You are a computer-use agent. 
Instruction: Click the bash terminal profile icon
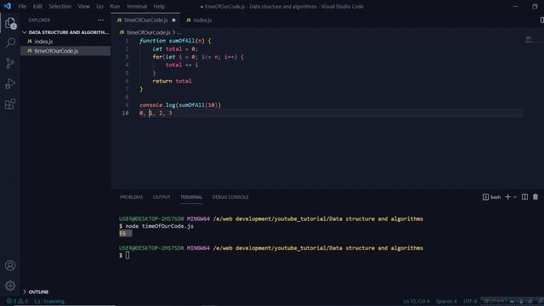coord(485,197)
